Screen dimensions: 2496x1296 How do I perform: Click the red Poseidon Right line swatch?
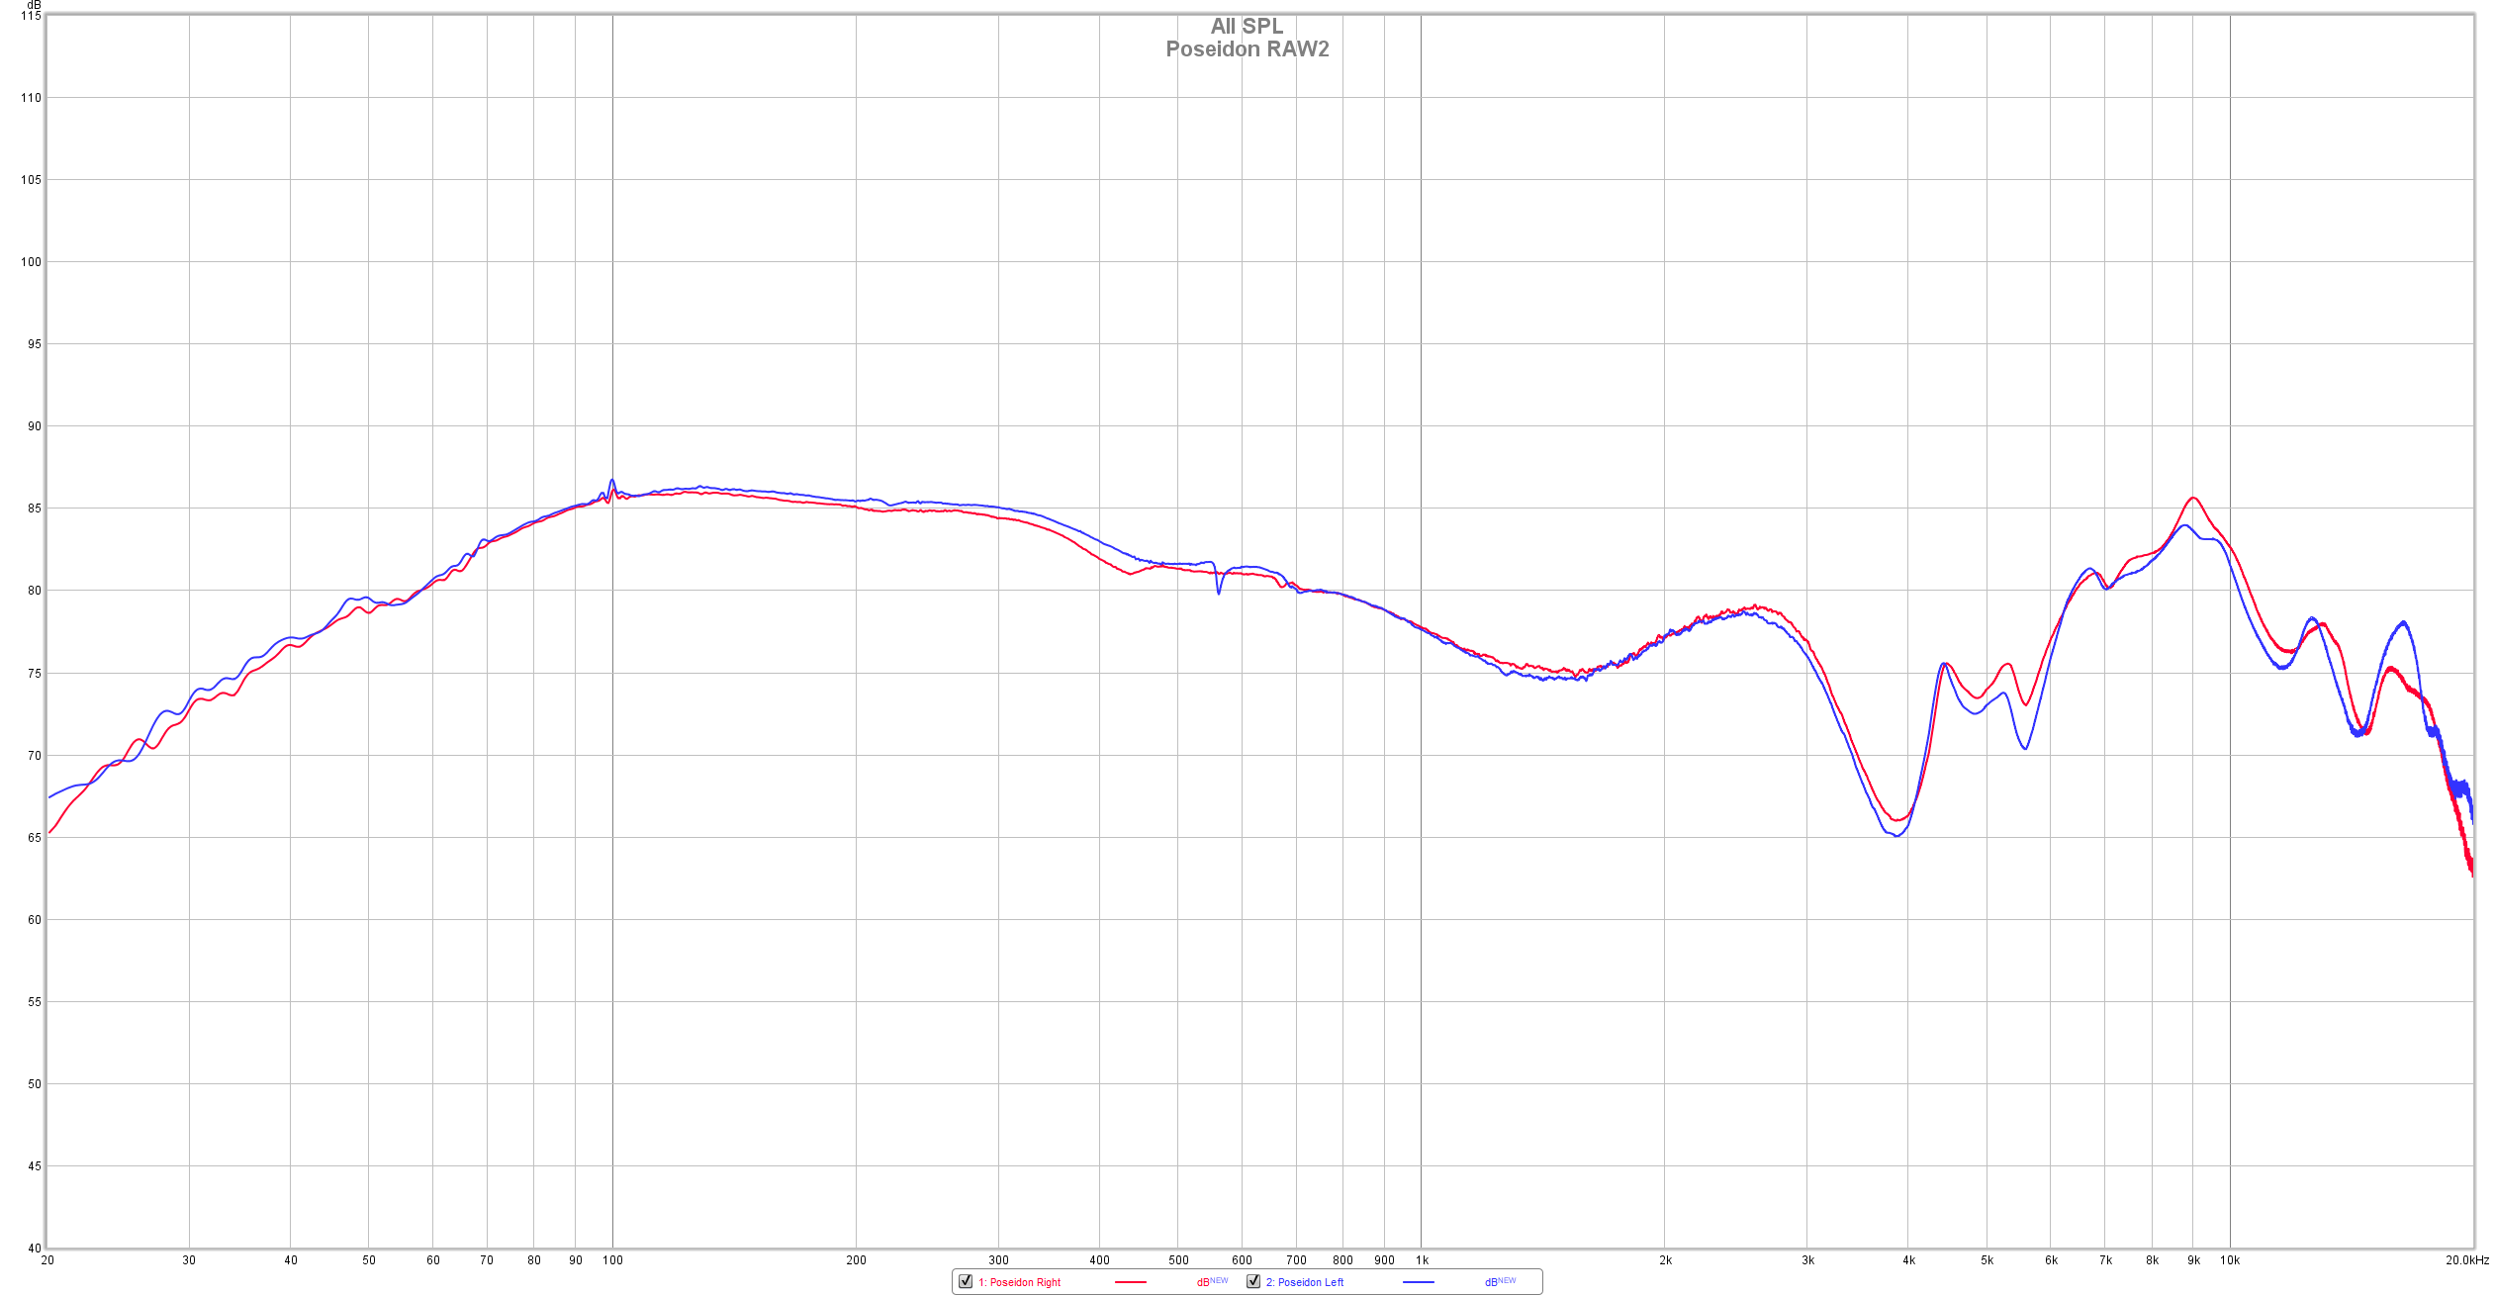1130,1282
